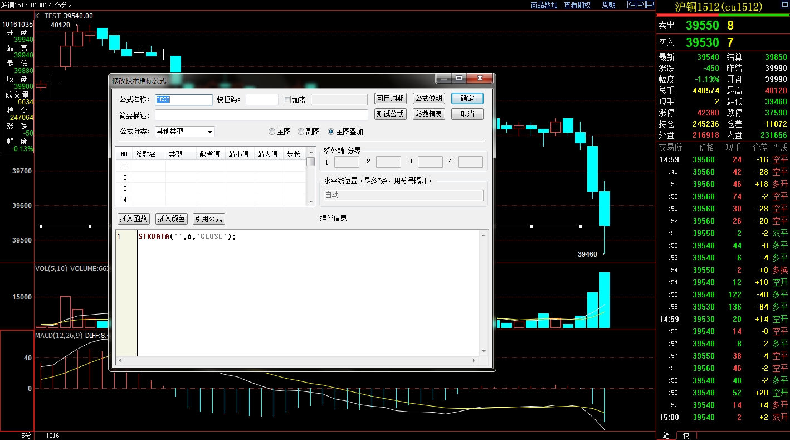Open the 插入颜色 color picker

coord(171,219)
